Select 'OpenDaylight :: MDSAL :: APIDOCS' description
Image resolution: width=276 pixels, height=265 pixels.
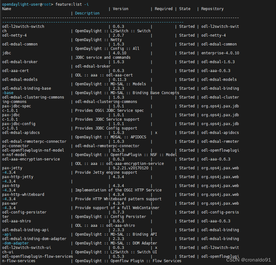[111, 137]
